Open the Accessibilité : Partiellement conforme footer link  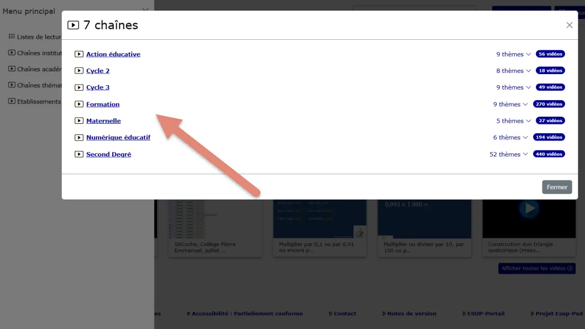pyautogui.click(x=245, y=314)
